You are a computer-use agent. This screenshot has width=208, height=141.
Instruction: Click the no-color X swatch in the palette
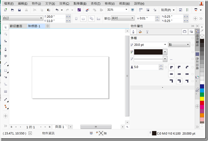point(202,37)
